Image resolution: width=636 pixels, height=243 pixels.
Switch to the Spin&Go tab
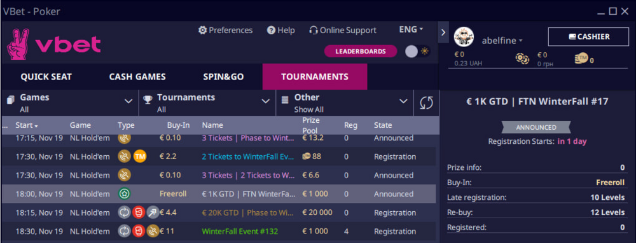coord(223,77)
